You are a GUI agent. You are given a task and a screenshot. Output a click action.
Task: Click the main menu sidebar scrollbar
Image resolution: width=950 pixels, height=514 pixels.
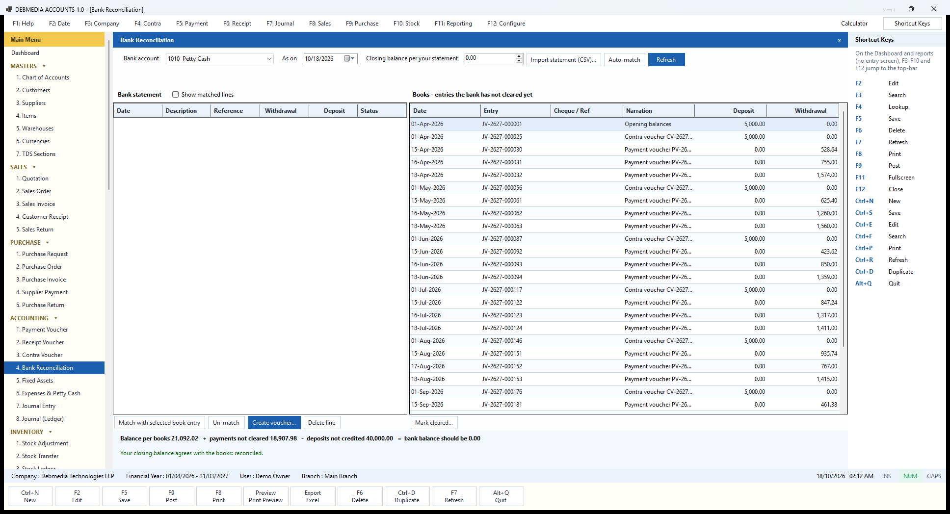[x=108, y=115]
